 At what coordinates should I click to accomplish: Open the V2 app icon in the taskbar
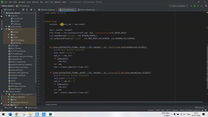[44, 114]
